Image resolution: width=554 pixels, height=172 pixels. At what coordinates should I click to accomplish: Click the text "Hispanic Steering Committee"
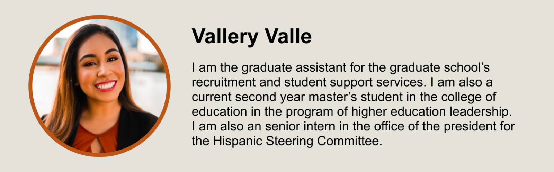point(297,141)
